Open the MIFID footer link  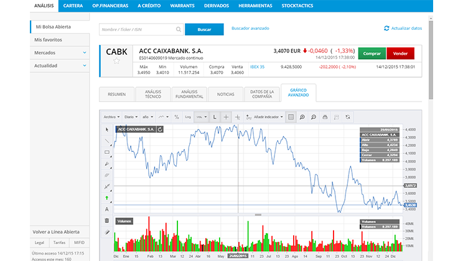click(79, 243)
